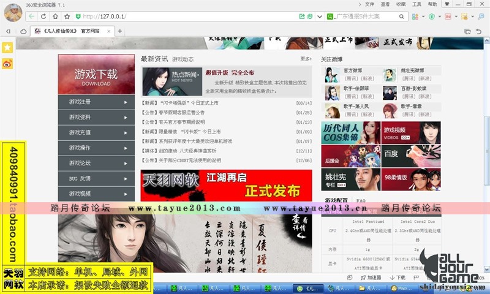Click the browser back arrow button

click(x=31, y=16)
